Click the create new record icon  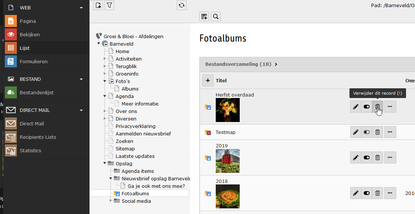point(204,16)
